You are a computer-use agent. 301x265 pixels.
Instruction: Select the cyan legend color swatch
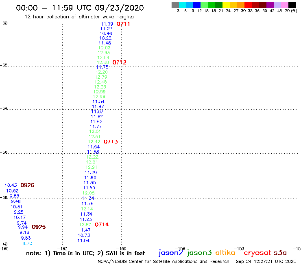click(x=183, y=5)
